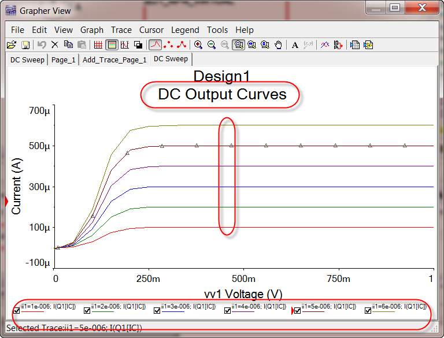Click the Undo arrow icon
This screenshot has height=338, width=444.
[x=42, y=44]
